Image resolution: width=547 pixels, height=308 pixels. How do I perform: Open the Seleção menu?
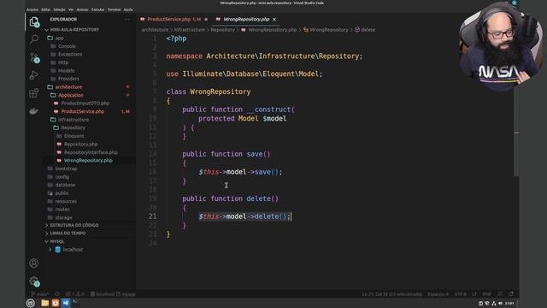tap(59, 9)
